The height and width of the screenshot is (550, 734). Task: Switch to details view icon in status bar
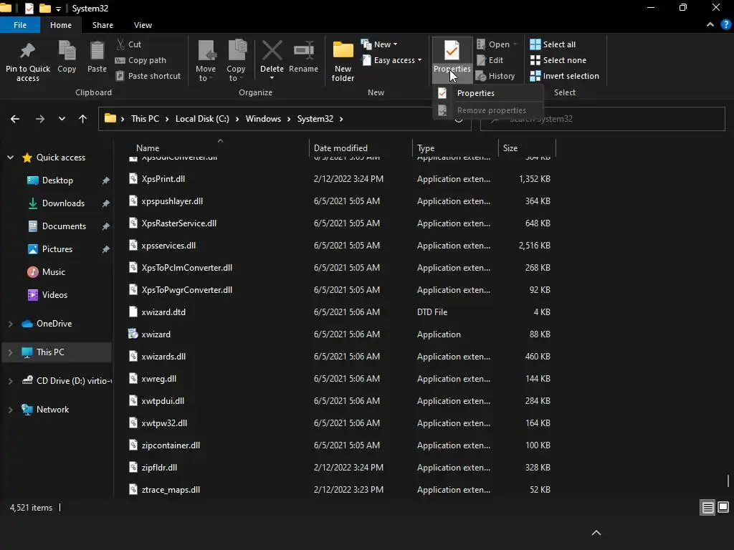[x=707, y=508]
